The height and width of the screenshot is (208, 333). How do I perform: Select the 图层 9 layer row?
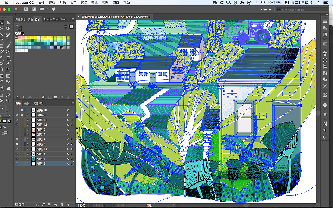[44, 139]
